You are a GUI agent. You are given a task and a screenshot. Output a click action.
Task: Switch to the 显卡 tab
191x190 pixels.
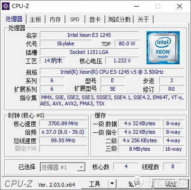pos(95,19)
